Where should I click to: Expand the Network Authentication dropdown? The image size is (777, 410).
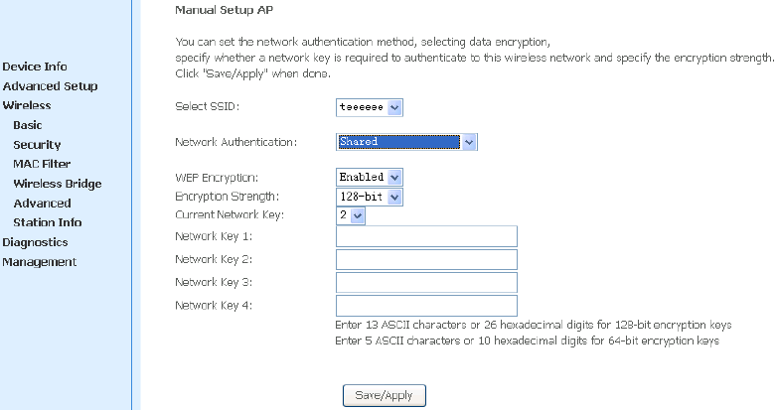pos(407,142)
